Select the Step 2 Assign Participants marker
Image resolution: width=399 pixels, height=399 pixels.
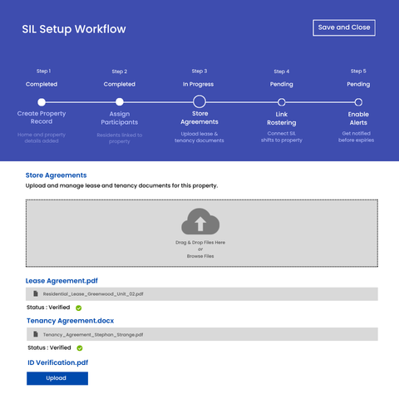120,102
